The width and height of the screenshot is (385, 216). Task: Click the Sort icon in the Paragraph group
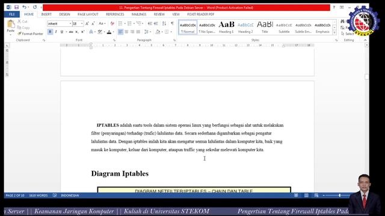click(x=164, y=24)
